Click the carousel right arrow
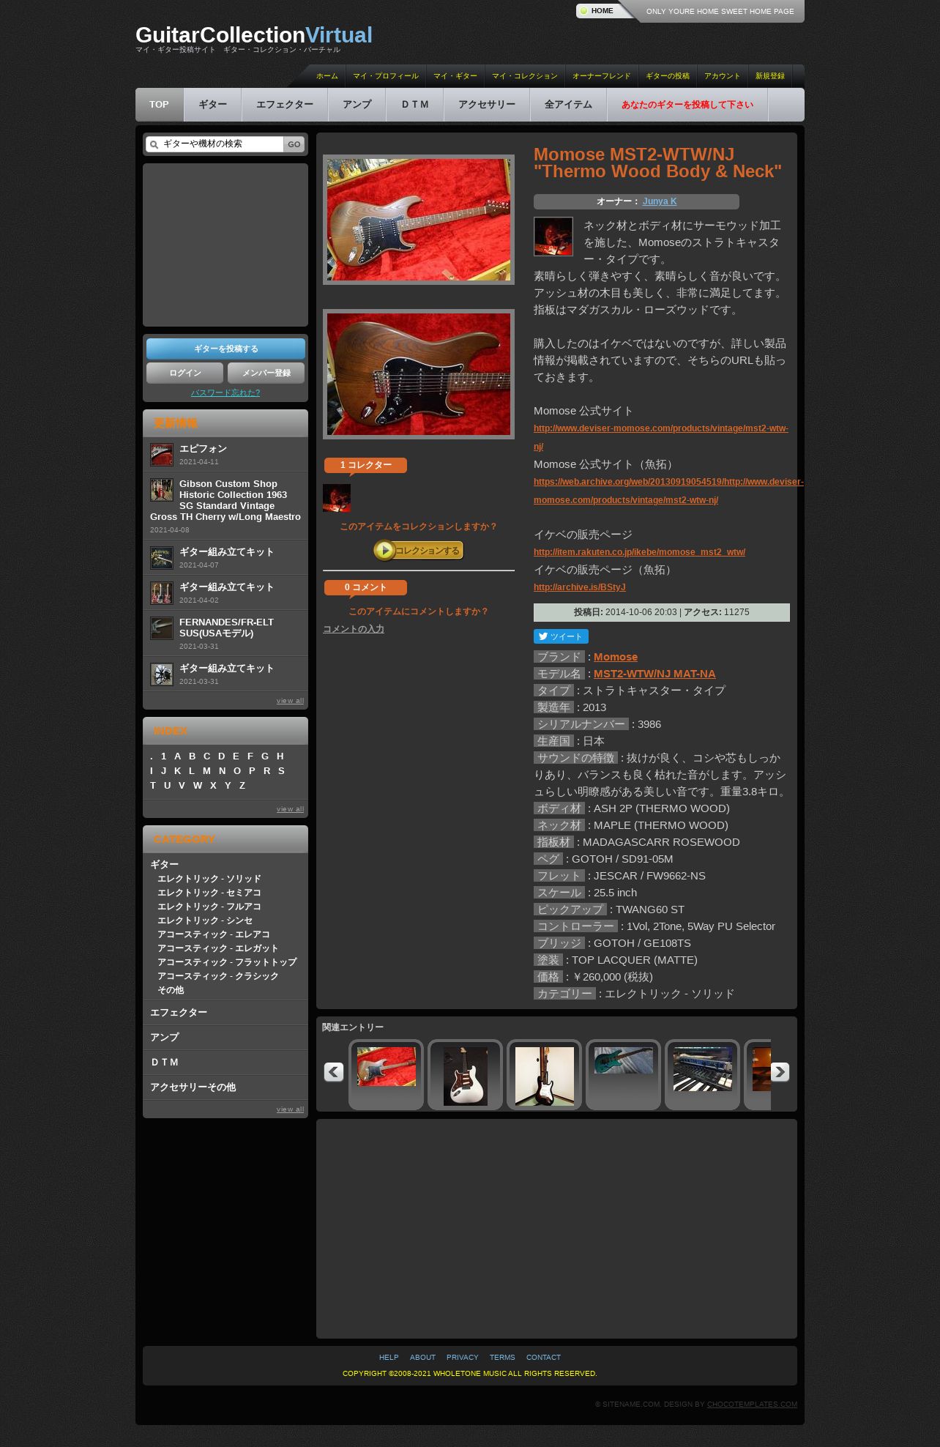 [x=780, y=1072]
